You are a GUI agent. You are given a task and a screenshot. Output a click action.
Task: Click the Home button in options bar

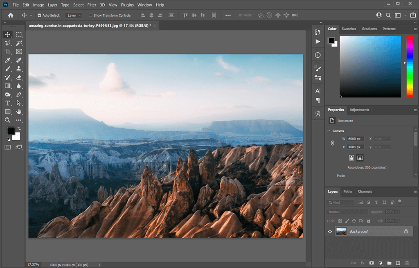11,16
